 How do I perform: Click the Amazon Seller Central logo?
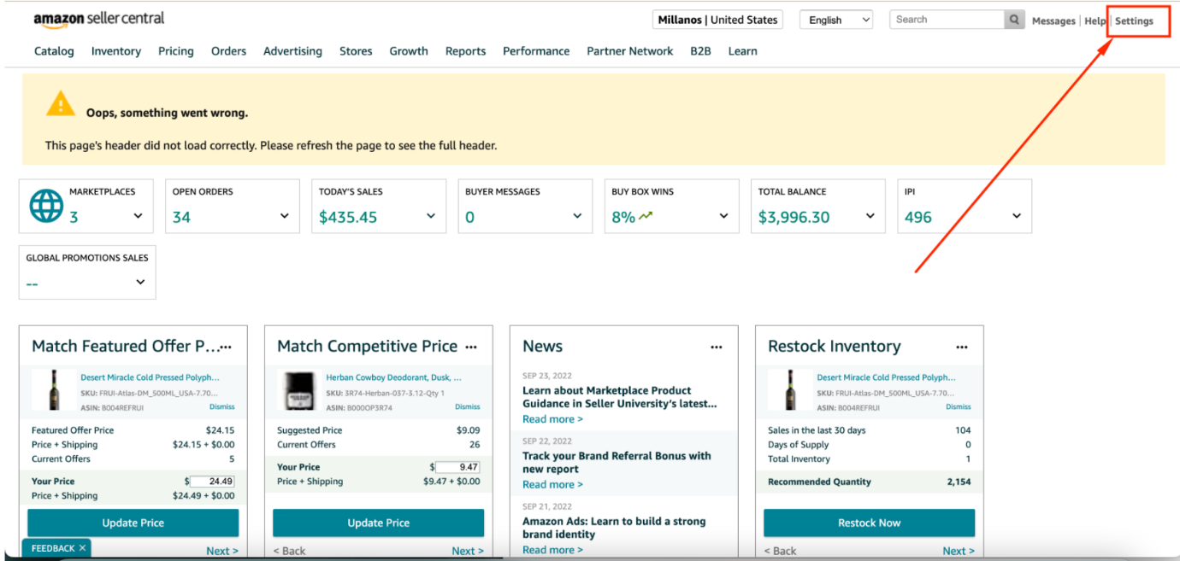coord(99,19)
